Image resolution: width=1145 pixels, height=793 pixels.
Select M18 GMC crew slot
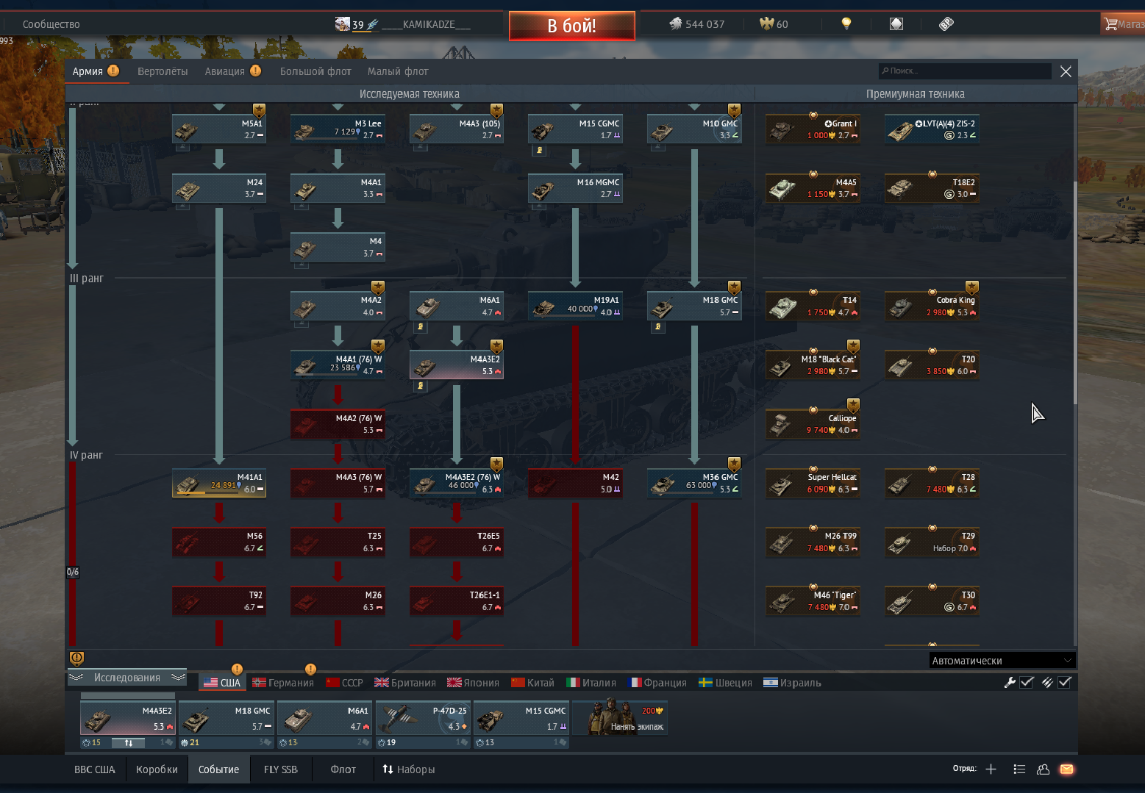pos(226,718)
